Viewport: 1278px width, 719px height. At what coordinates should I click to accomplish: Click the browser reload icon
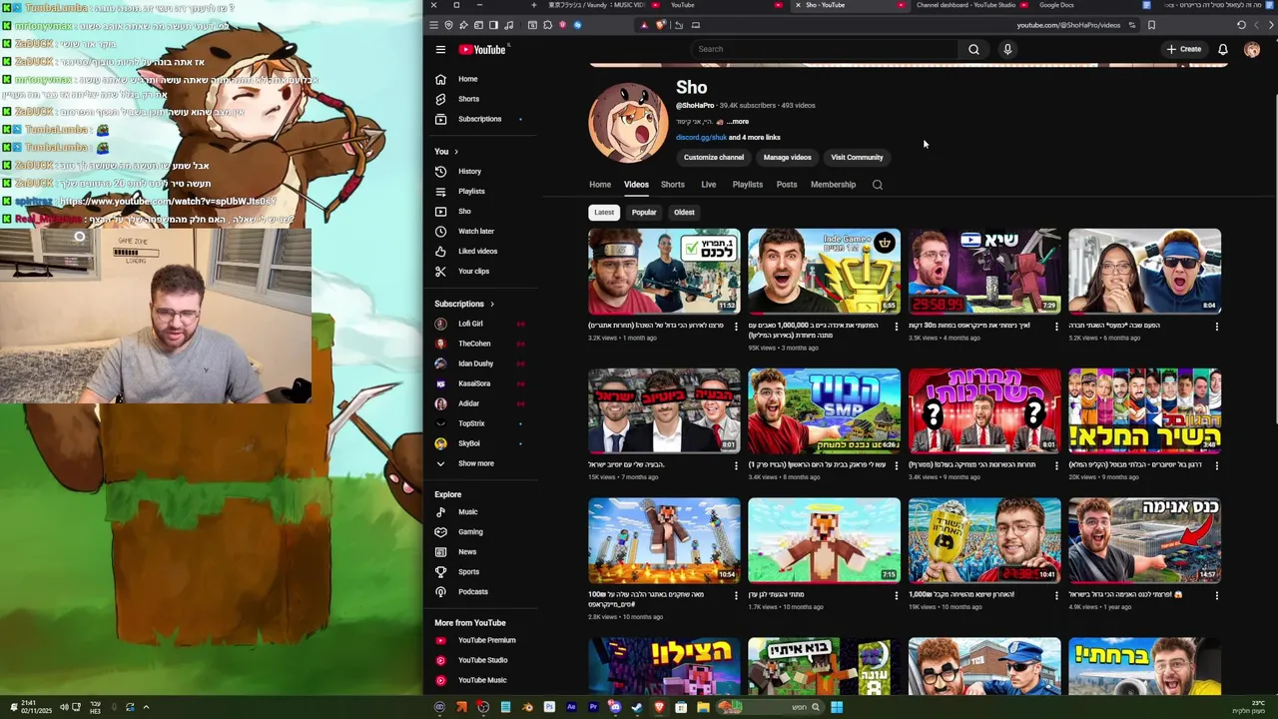(1241, 25)
